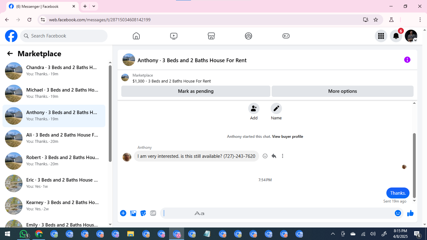The height and width of the screenshot is (240, 427).
Task: Click the conversation list scrollbar
Action: tap(110, 113)
